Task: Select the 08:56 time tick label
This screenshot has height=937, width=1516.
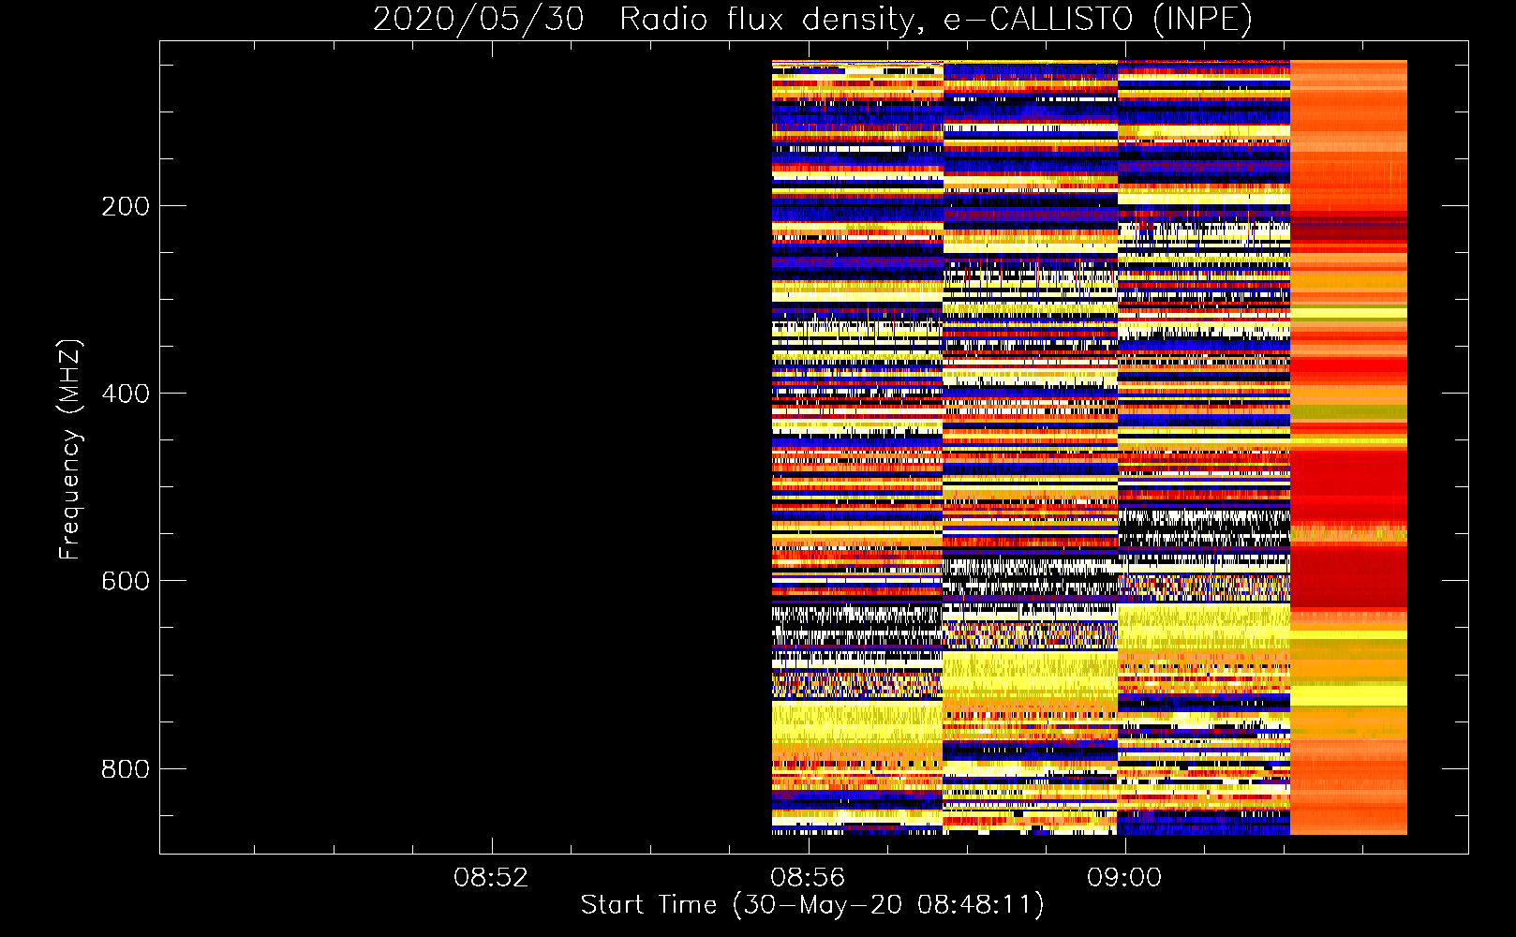Action: 807,878
